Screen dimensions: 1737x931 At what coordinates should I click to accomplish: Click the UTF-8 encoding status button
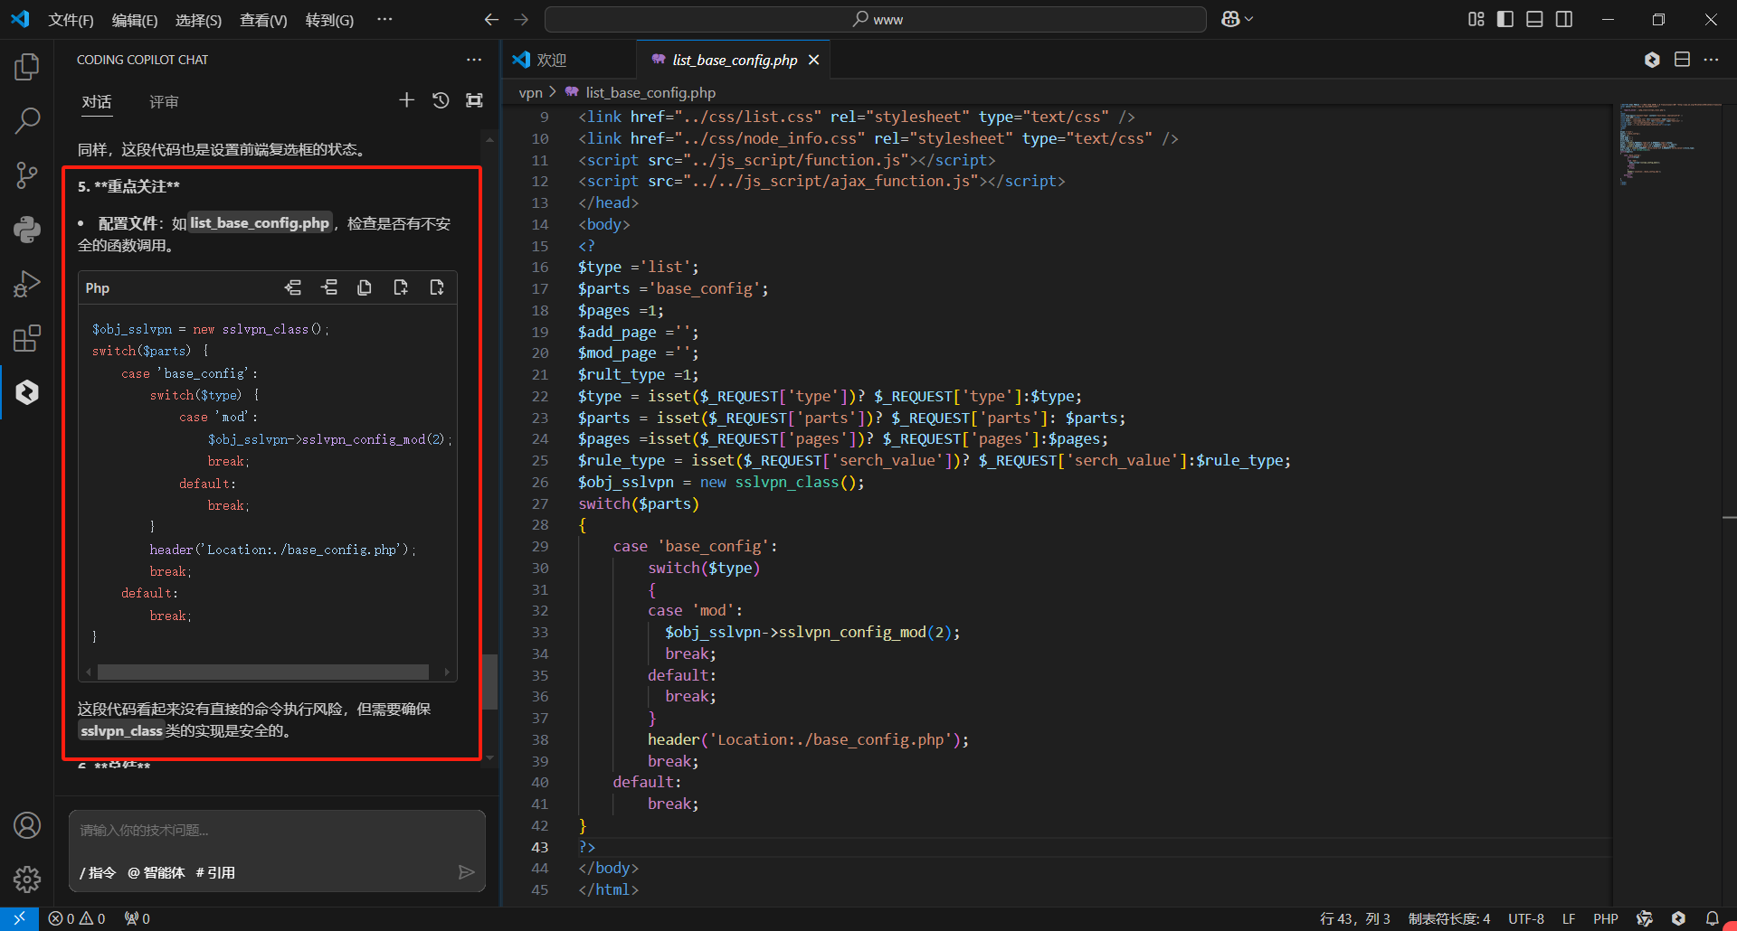pyautogui.click(x=1525, y=918)
